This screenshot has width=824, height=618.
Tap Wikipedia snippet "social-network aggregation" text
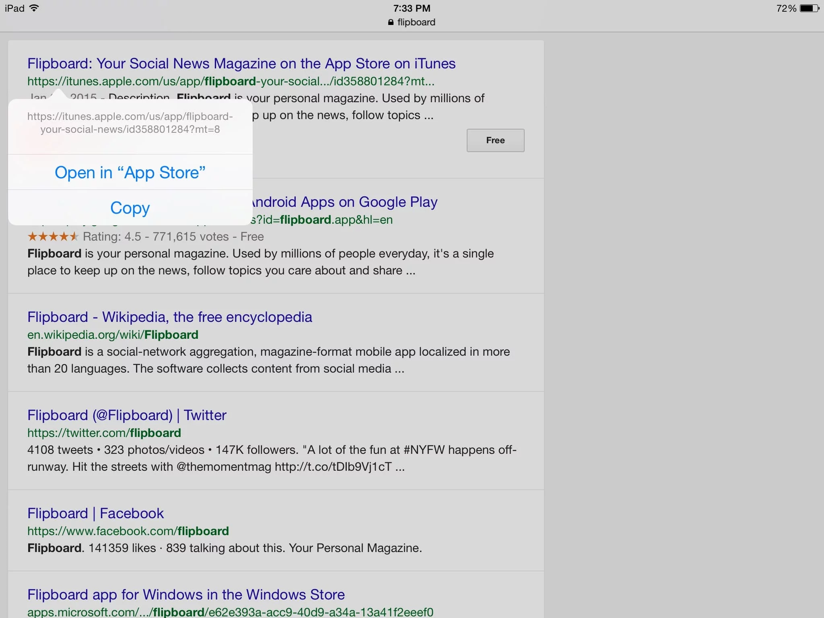(x=181, y=352)
